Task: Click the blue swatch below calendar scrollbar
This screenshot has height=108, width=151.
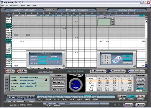Action: tap(146, 66)
